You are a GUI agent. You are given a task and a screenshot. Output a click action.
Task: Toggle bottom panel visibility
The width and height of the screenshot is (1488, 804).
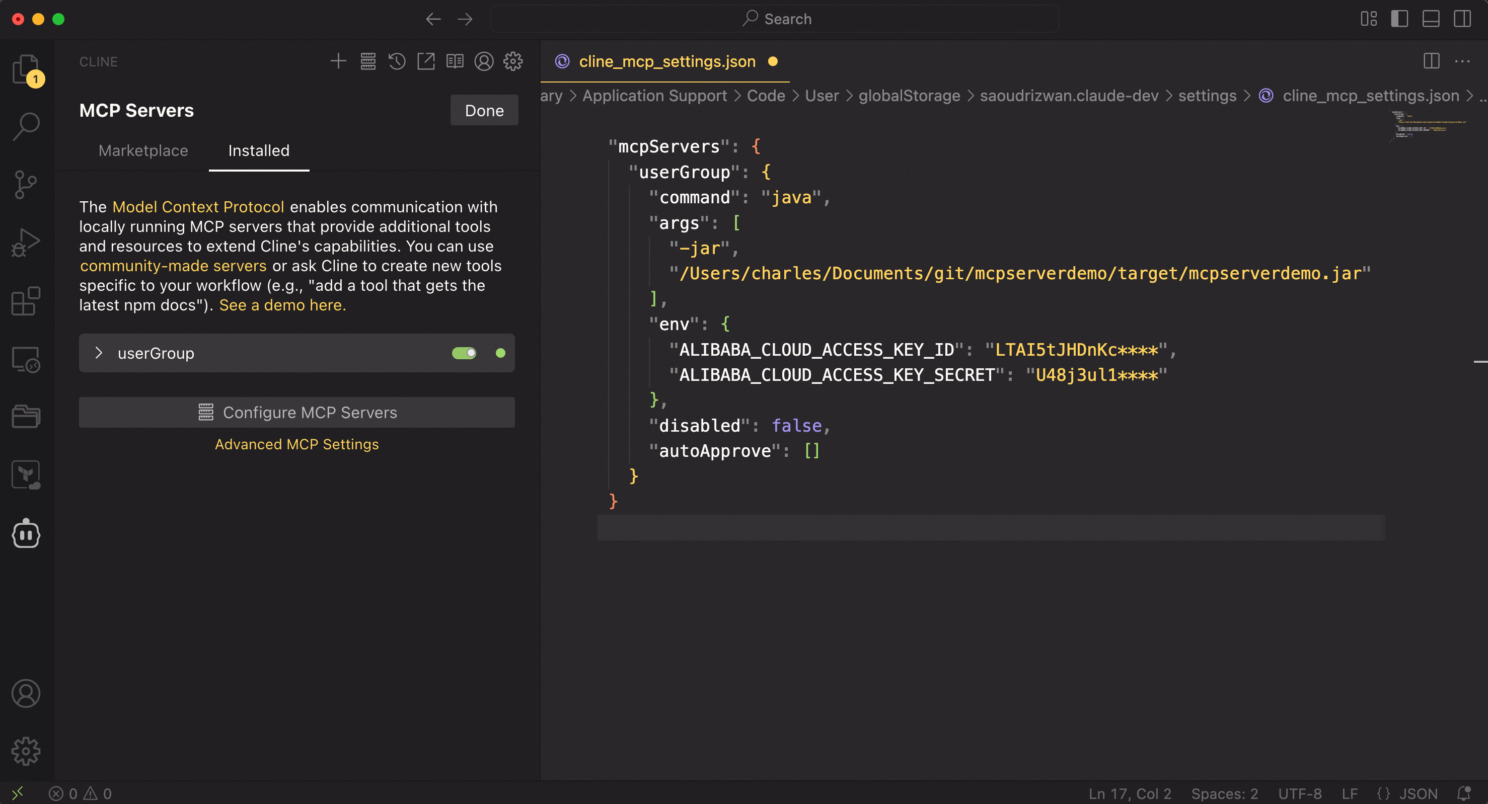pyautogui.click(x=1431, y=19)
